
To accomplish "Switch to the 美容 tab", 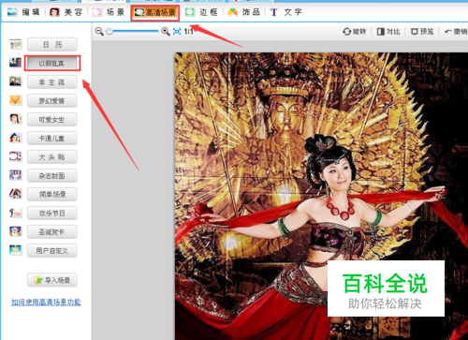I will pyautogui.click(x=66, y=12).
